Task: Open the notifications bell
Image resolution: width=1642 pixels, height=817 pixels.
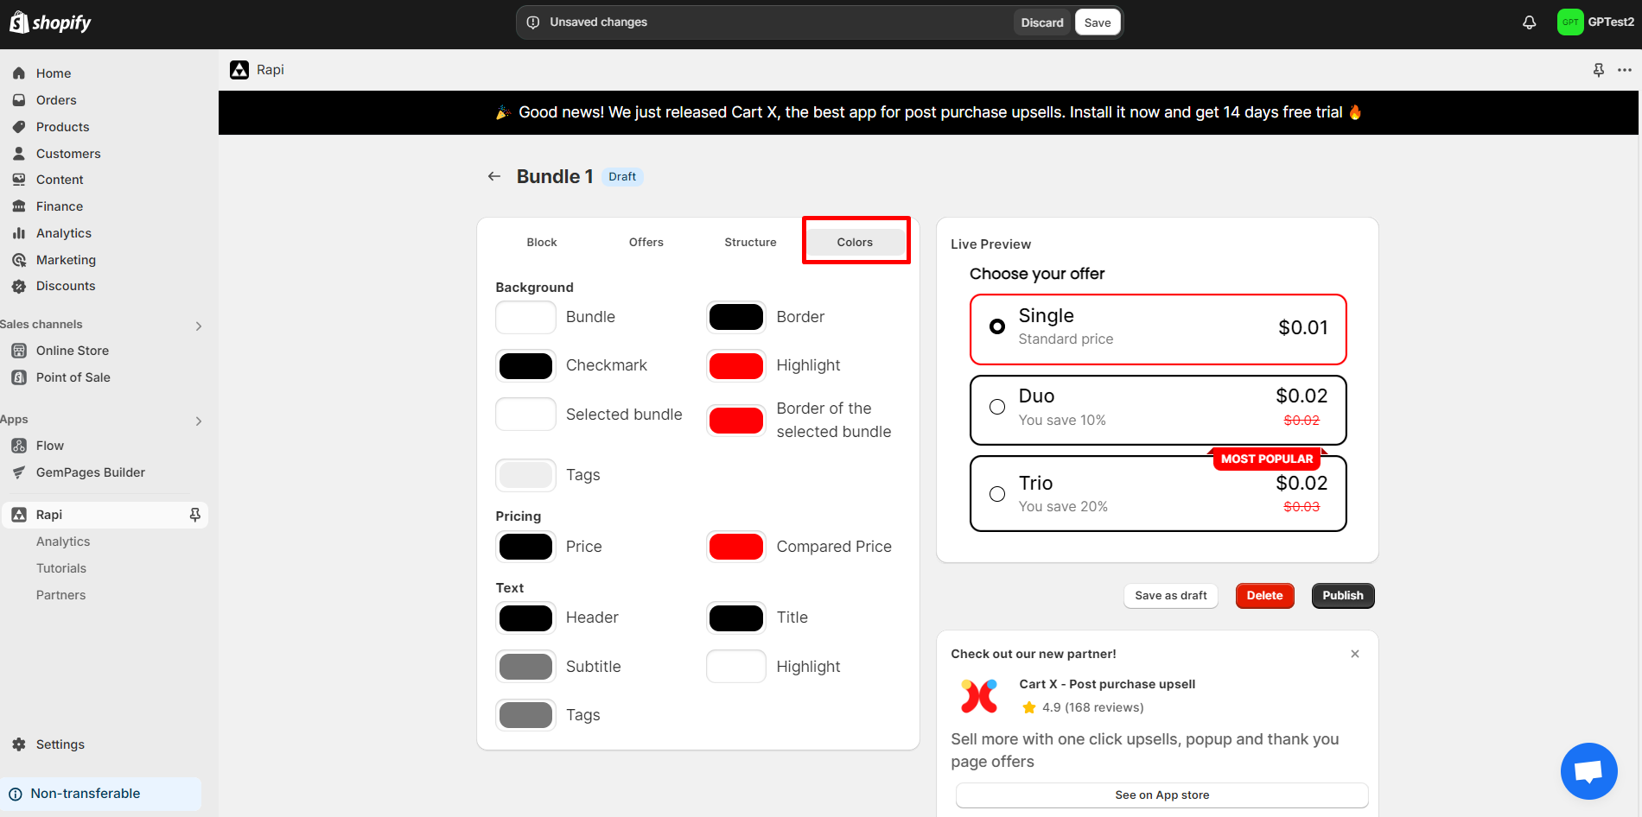Action: pos(1528,22)
